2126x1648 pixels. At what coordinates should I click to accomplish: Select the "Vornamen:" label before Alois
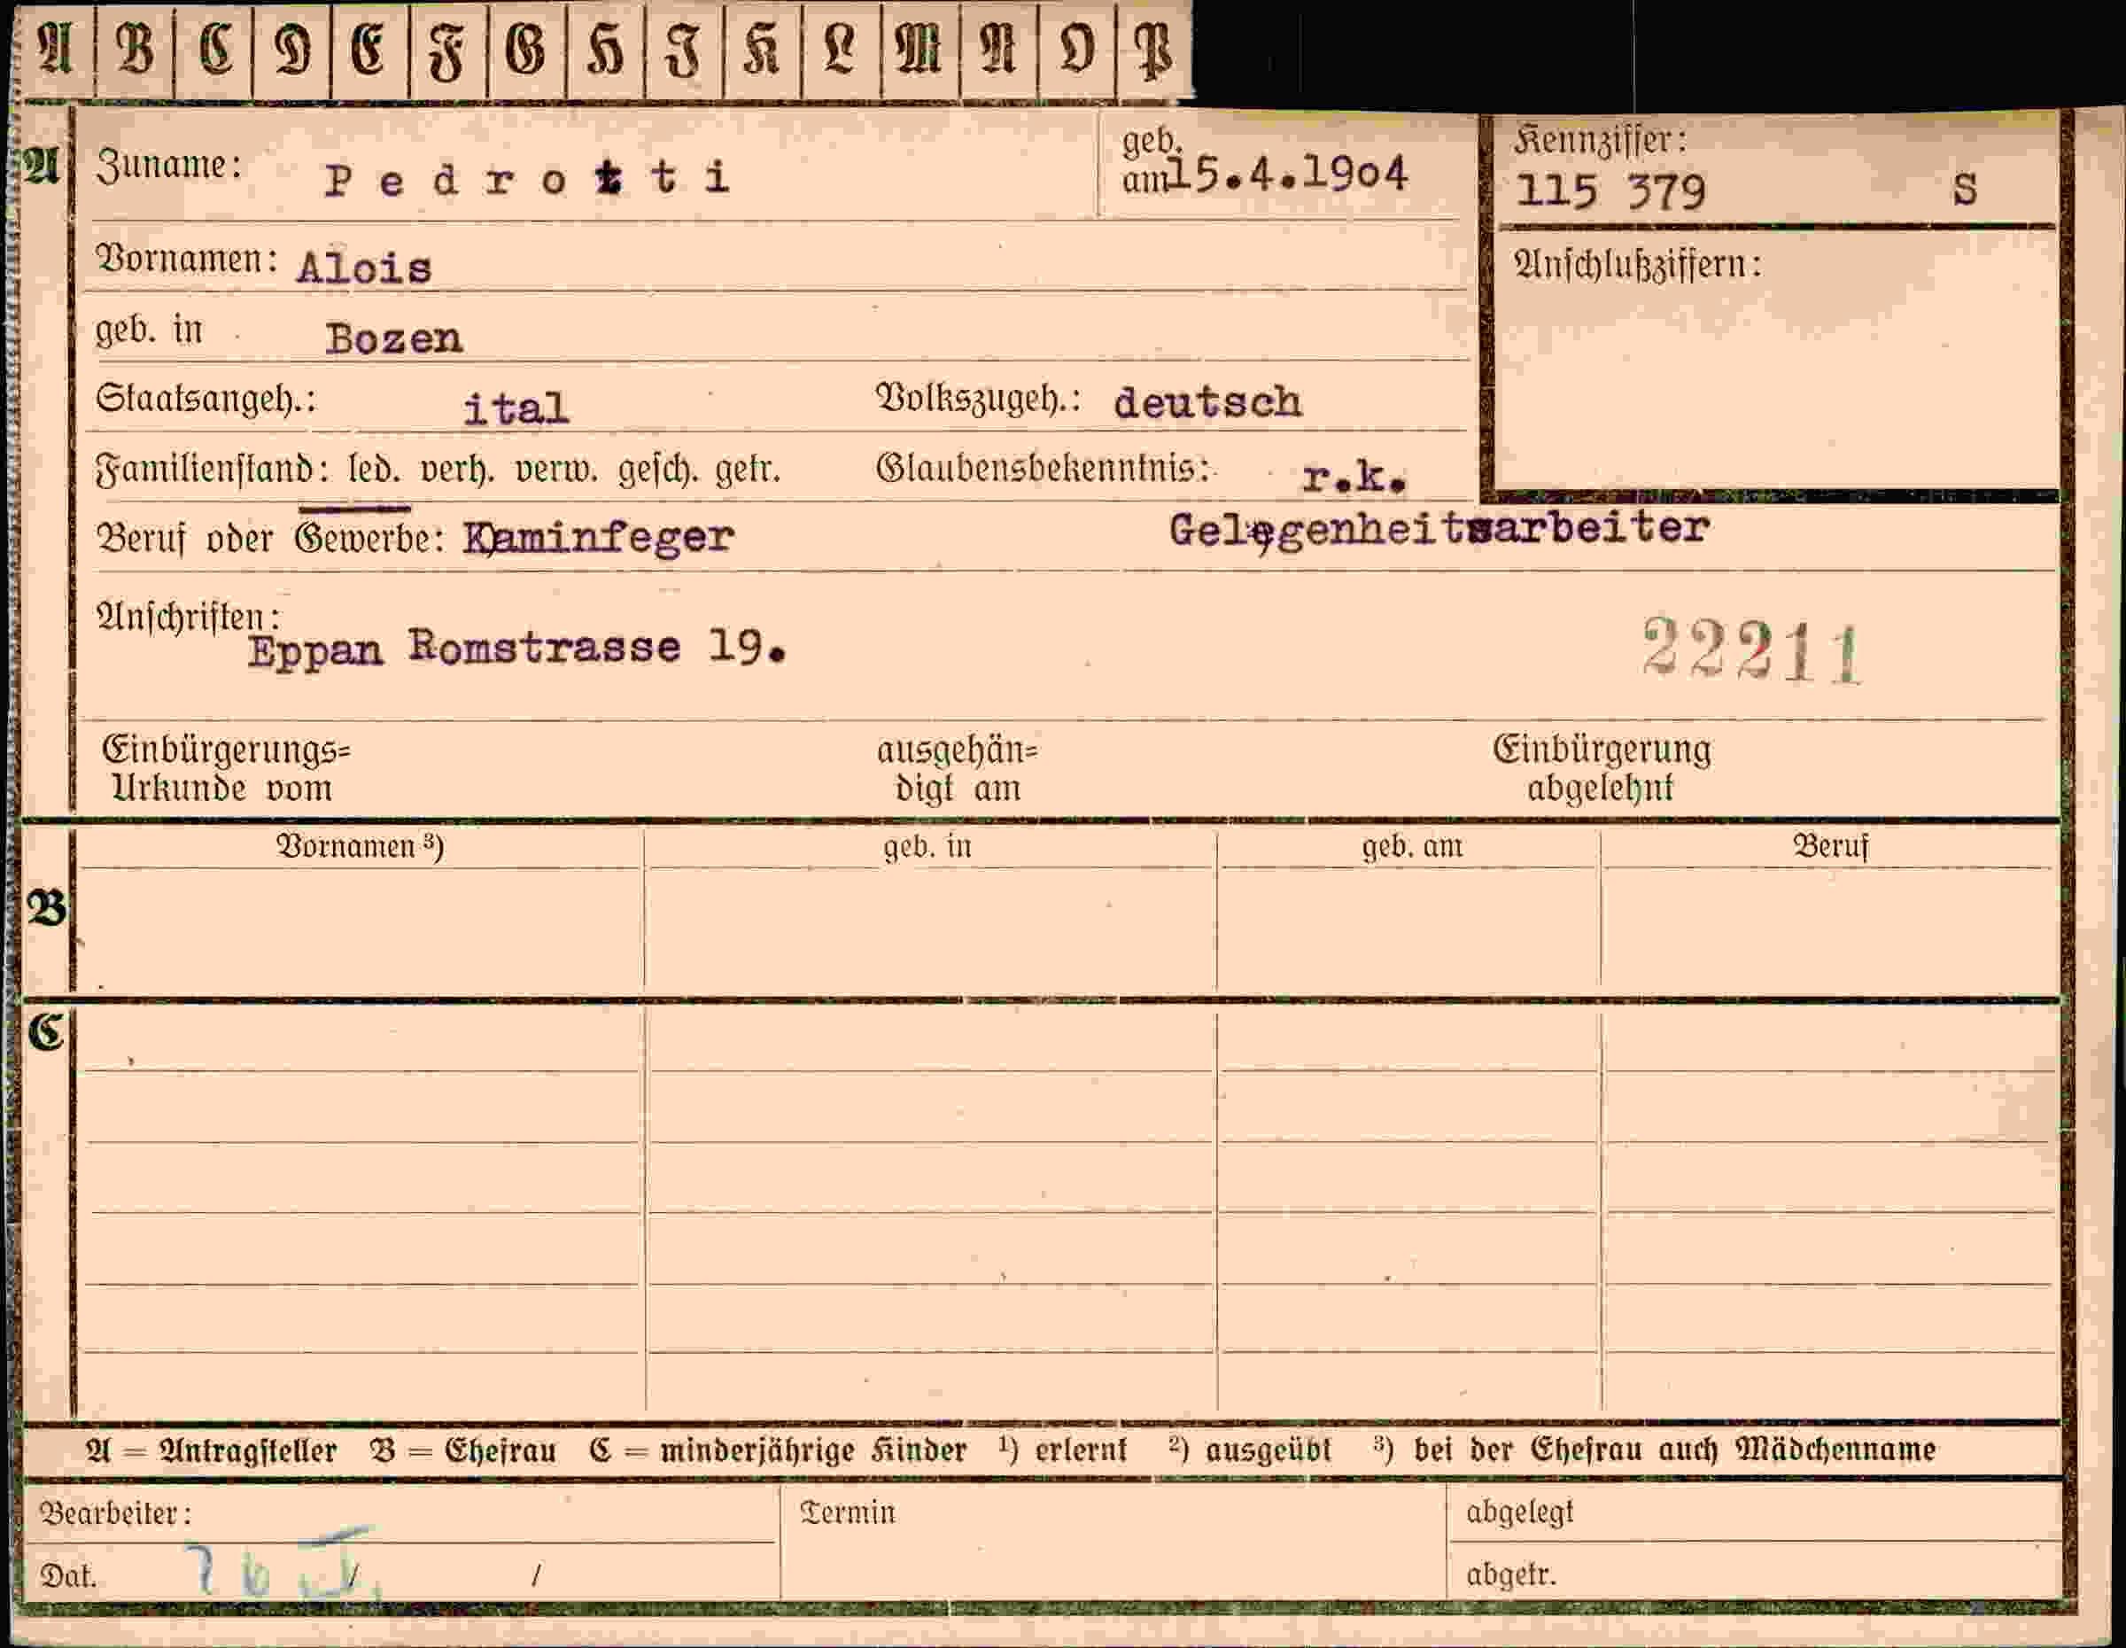pos(186,259)
